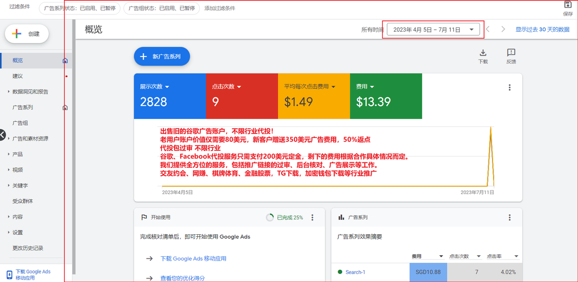
Task: Click the sidebar vertical scrollbar
Action: [x=74, y=147]
